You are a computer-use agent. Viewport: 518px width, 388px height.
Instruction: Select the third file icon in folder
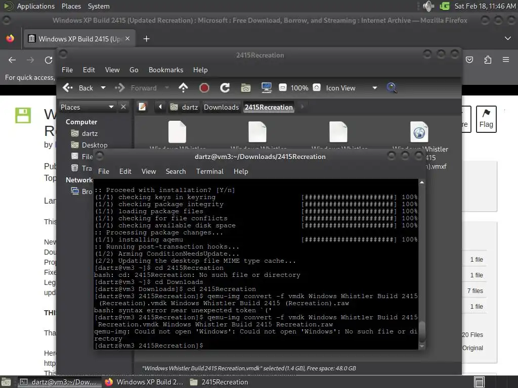tap(338, 132)
